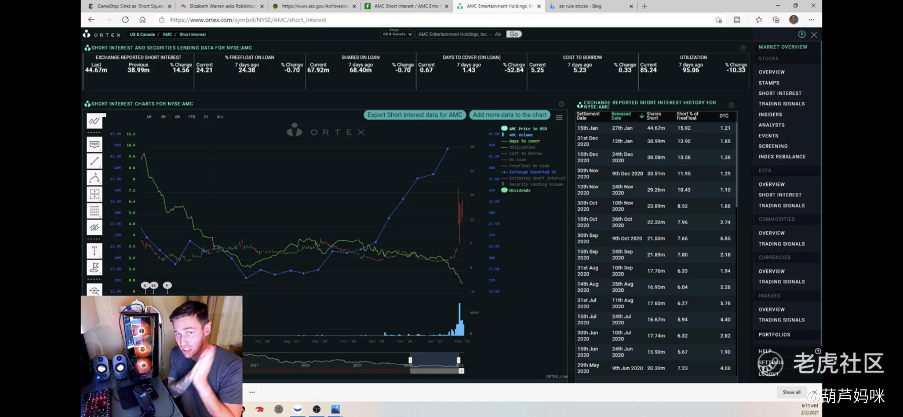Select the line drawing tool
Image resolution: width=903 pixels, height=417 pixels.
(x=94, y=161)
